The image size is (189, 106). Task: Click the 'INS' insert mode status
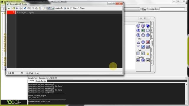pos(22,73)
